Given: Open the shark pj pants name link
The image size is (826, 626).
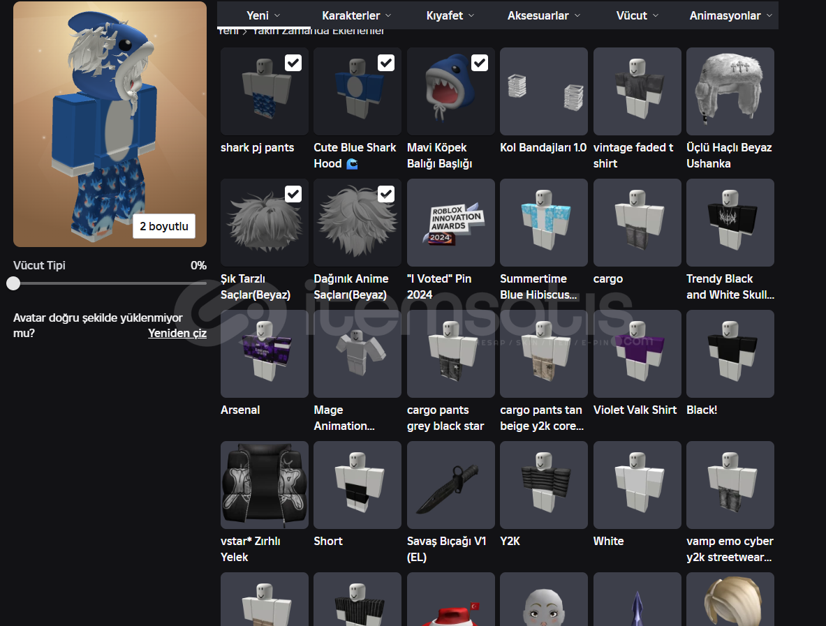Looking at the screenshot, I should point(257,147).
